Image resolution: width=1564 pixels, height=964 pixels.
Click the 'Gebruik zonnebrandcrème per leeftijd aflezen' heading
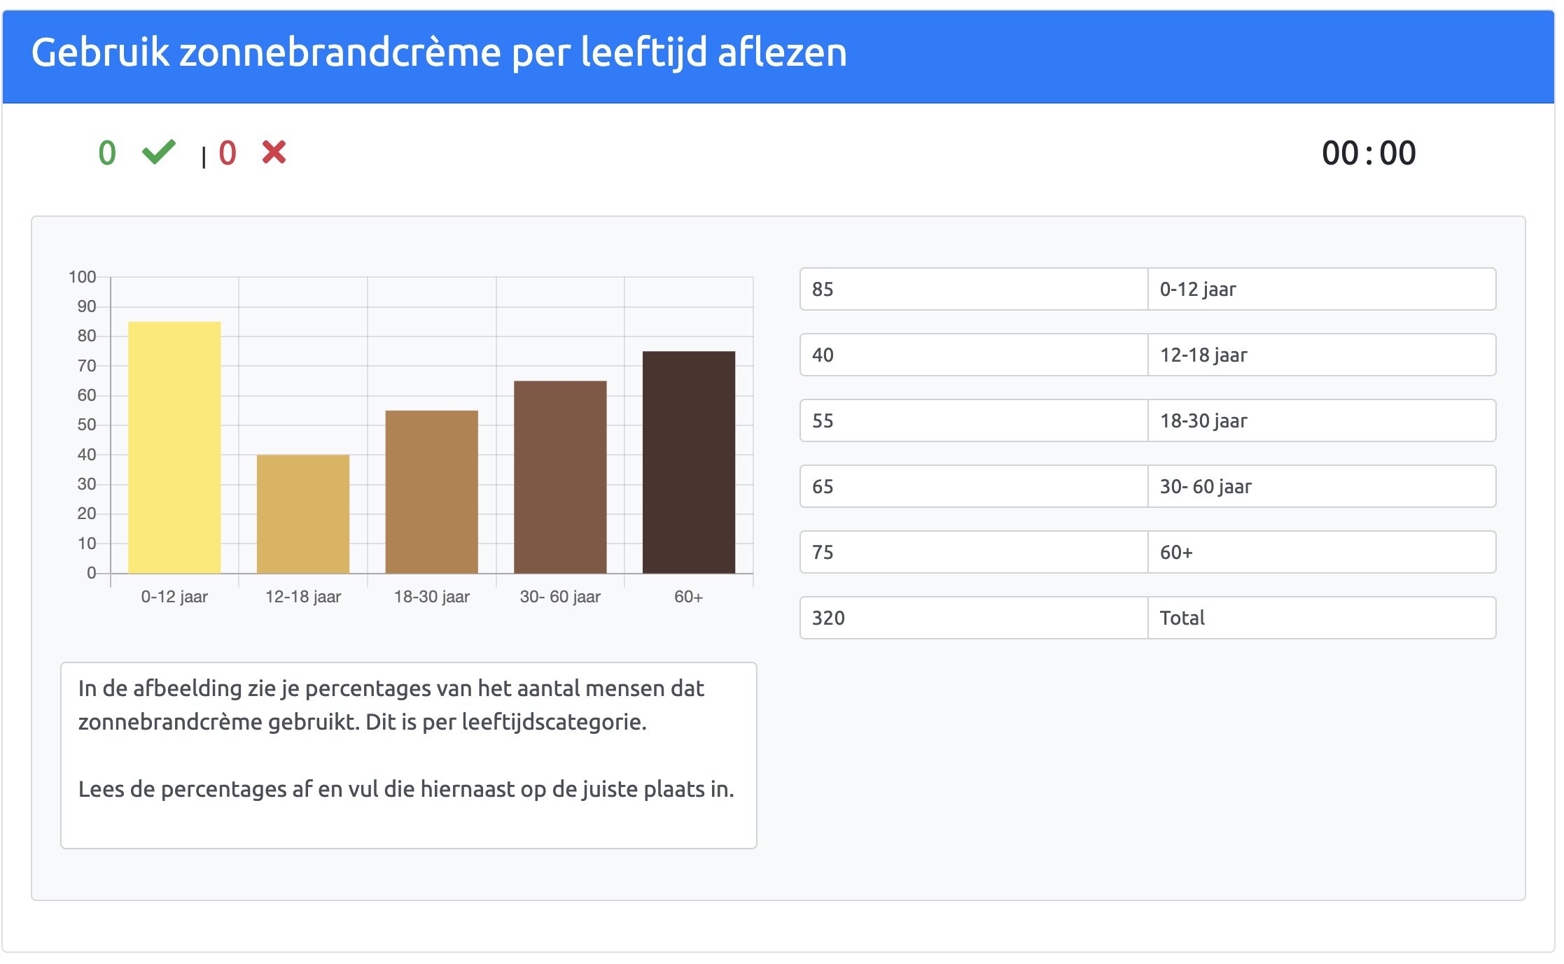pos(439,52)
